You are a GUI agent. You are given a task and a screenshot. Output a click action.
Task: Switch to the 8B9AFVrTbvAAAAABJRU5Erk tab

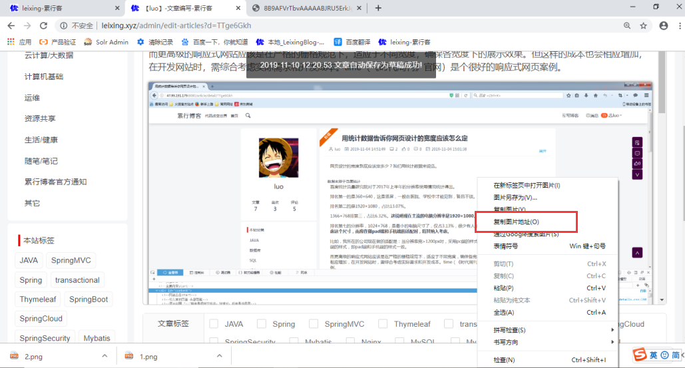tap(307, 8)
